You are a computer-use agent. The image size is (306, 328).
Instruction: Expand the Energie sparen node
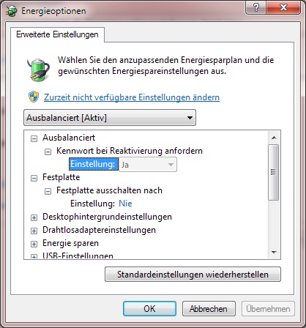(x=34, y=244)
